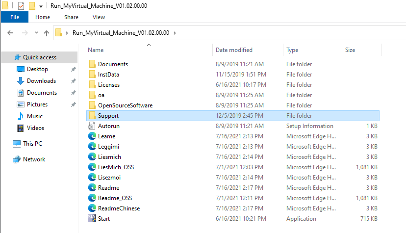
Task: Open Downloads in the navigation pane
Action: click(x=41, y=81)
